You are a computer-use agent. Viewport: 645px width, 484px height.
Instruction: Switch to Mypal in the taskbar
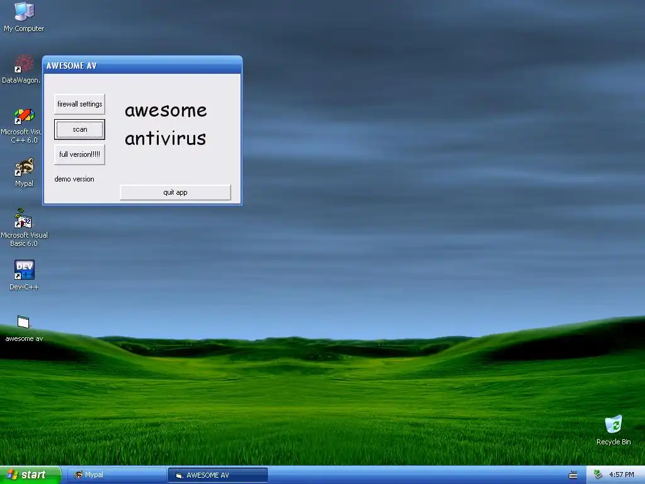click(117, 475)
